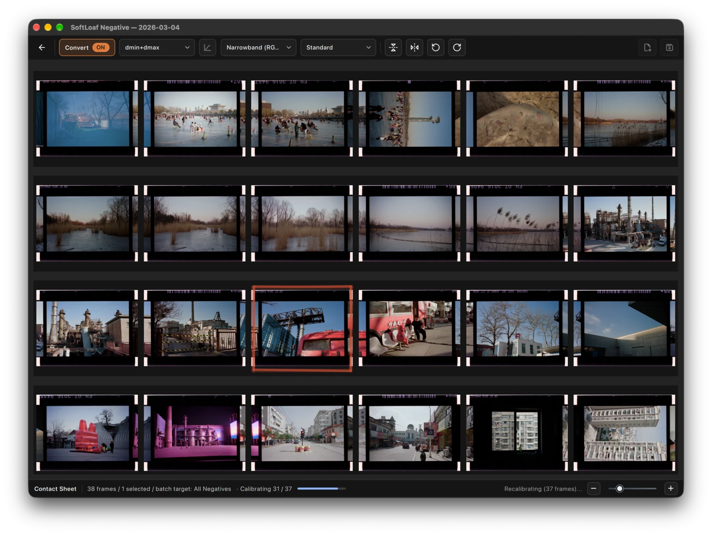712x535 pixels.
Task: Select the reed grass against sky frame
Action: pos(517,223)
